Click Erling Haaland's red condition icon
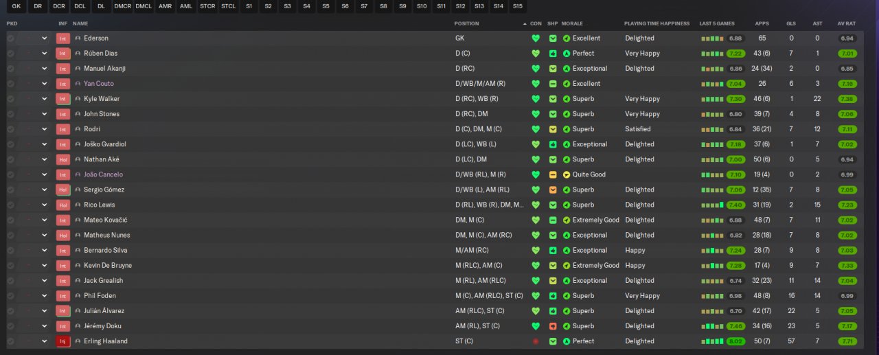 click(536, 341)
